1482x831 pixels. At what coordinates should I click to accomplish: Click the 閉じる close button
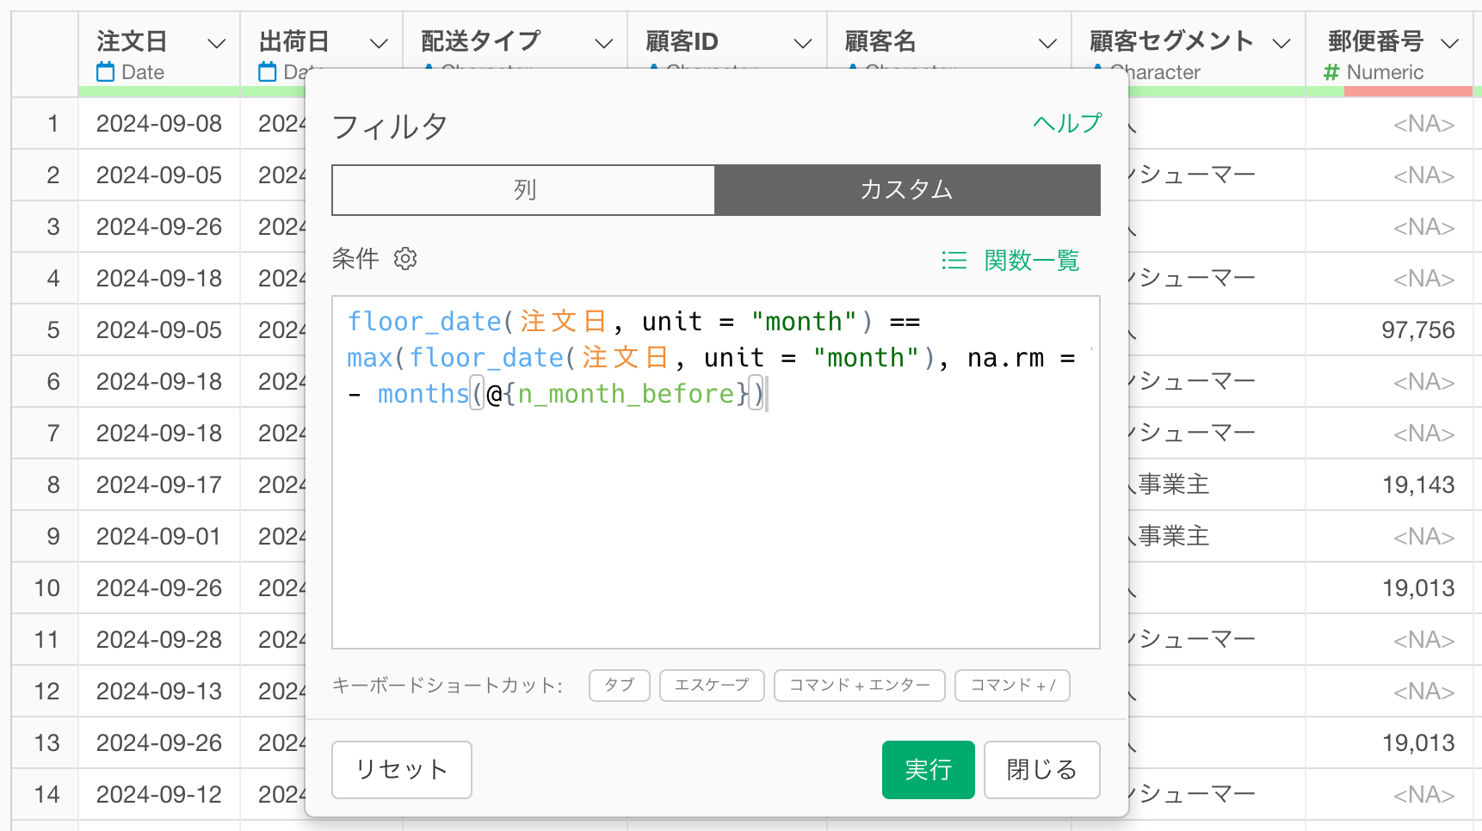[x=1041, y=769]
